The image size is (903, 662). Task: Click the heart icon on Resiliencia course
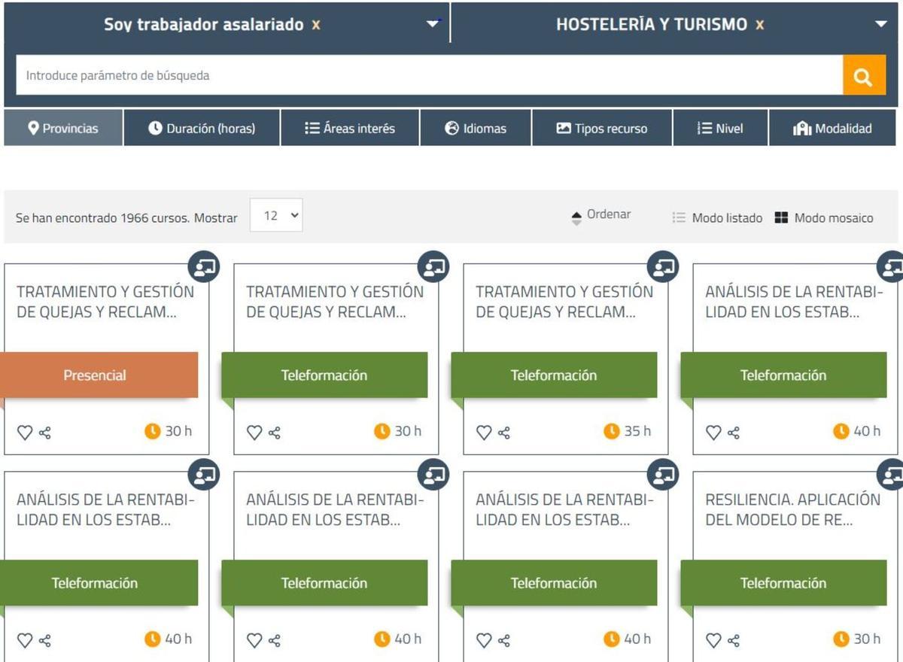pos(713,640)
